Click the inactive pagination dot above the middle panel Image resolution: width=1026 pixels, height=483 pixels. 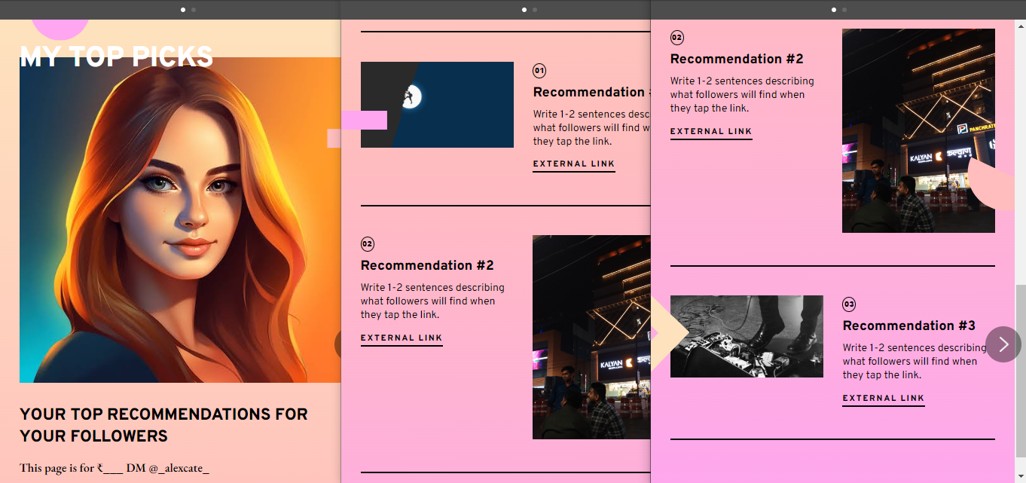pyautogui.click(x=535, y=10)
